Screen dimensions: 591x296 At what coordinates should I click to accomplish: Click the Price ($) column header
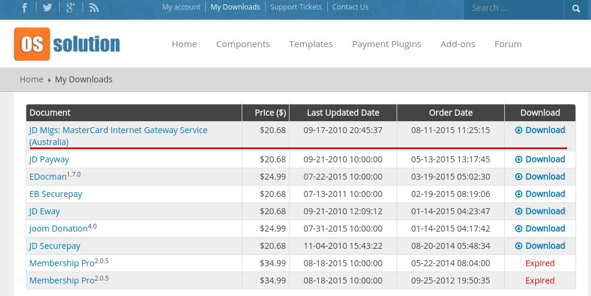(266, 113)
